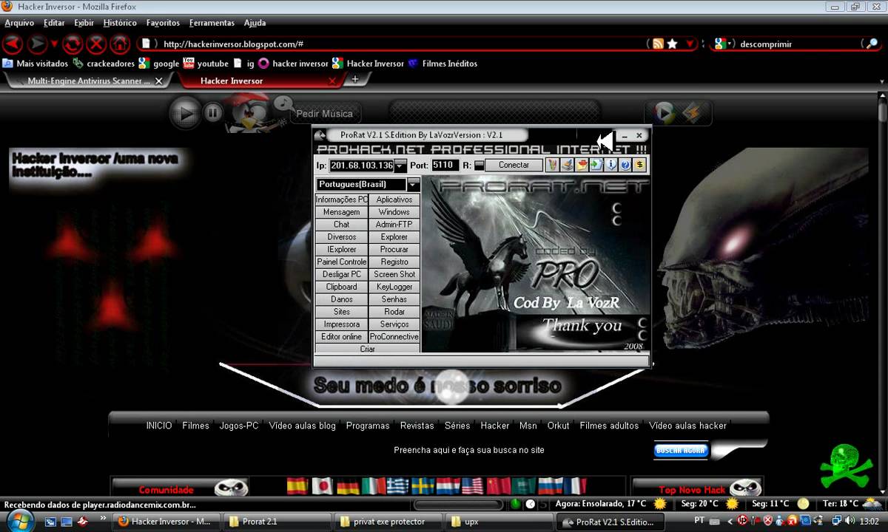Image resolution: width=888 pixels, height=532 pixels.
Task: Open the Portugues(Brasil) language dropdown arrow
Action: pos(414,185)
